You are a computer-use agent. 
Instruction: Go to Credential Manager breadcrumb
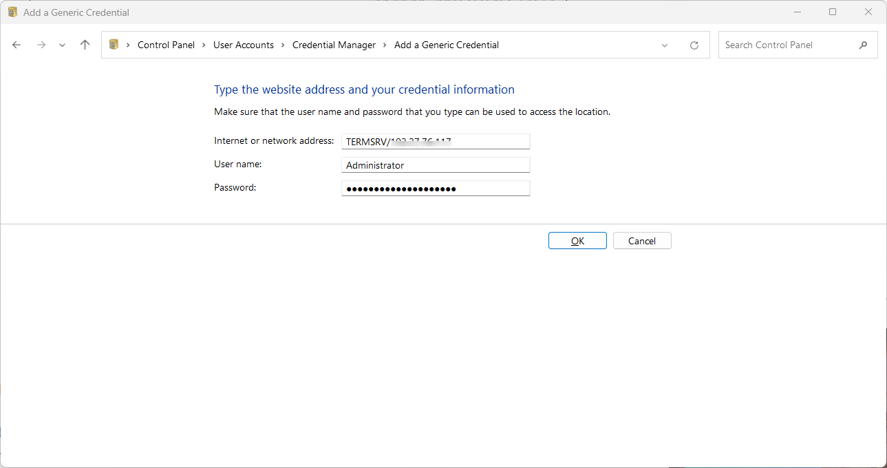[334, 45]
